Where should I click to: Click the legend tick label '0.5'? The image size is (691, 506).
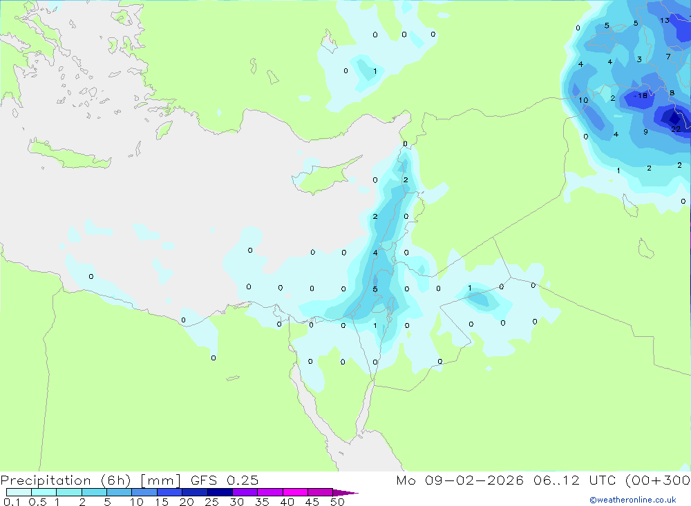[x=37, y=502]
